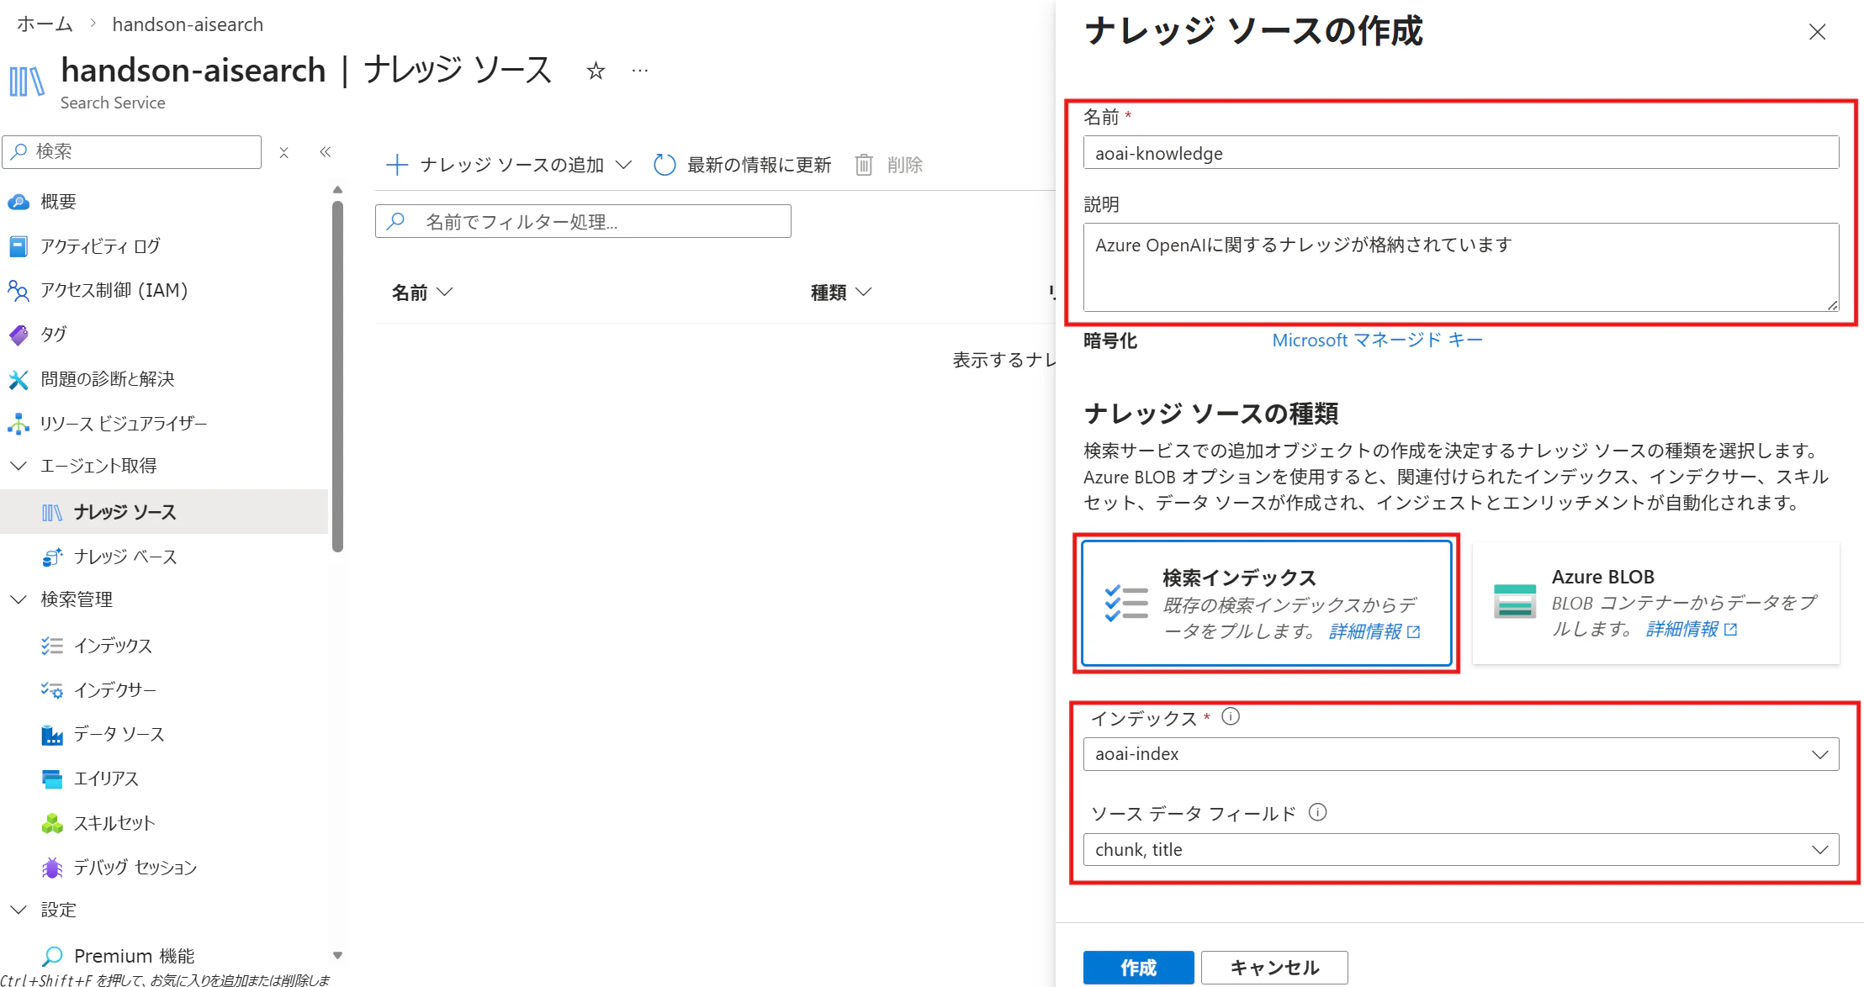Open handson-aisearch breadcrumb link
The image size is (1864, 987).
click(x=188, y=24)
